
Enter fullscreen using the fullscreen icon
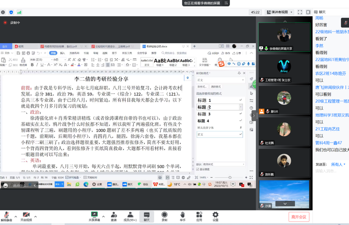[300, 12]
